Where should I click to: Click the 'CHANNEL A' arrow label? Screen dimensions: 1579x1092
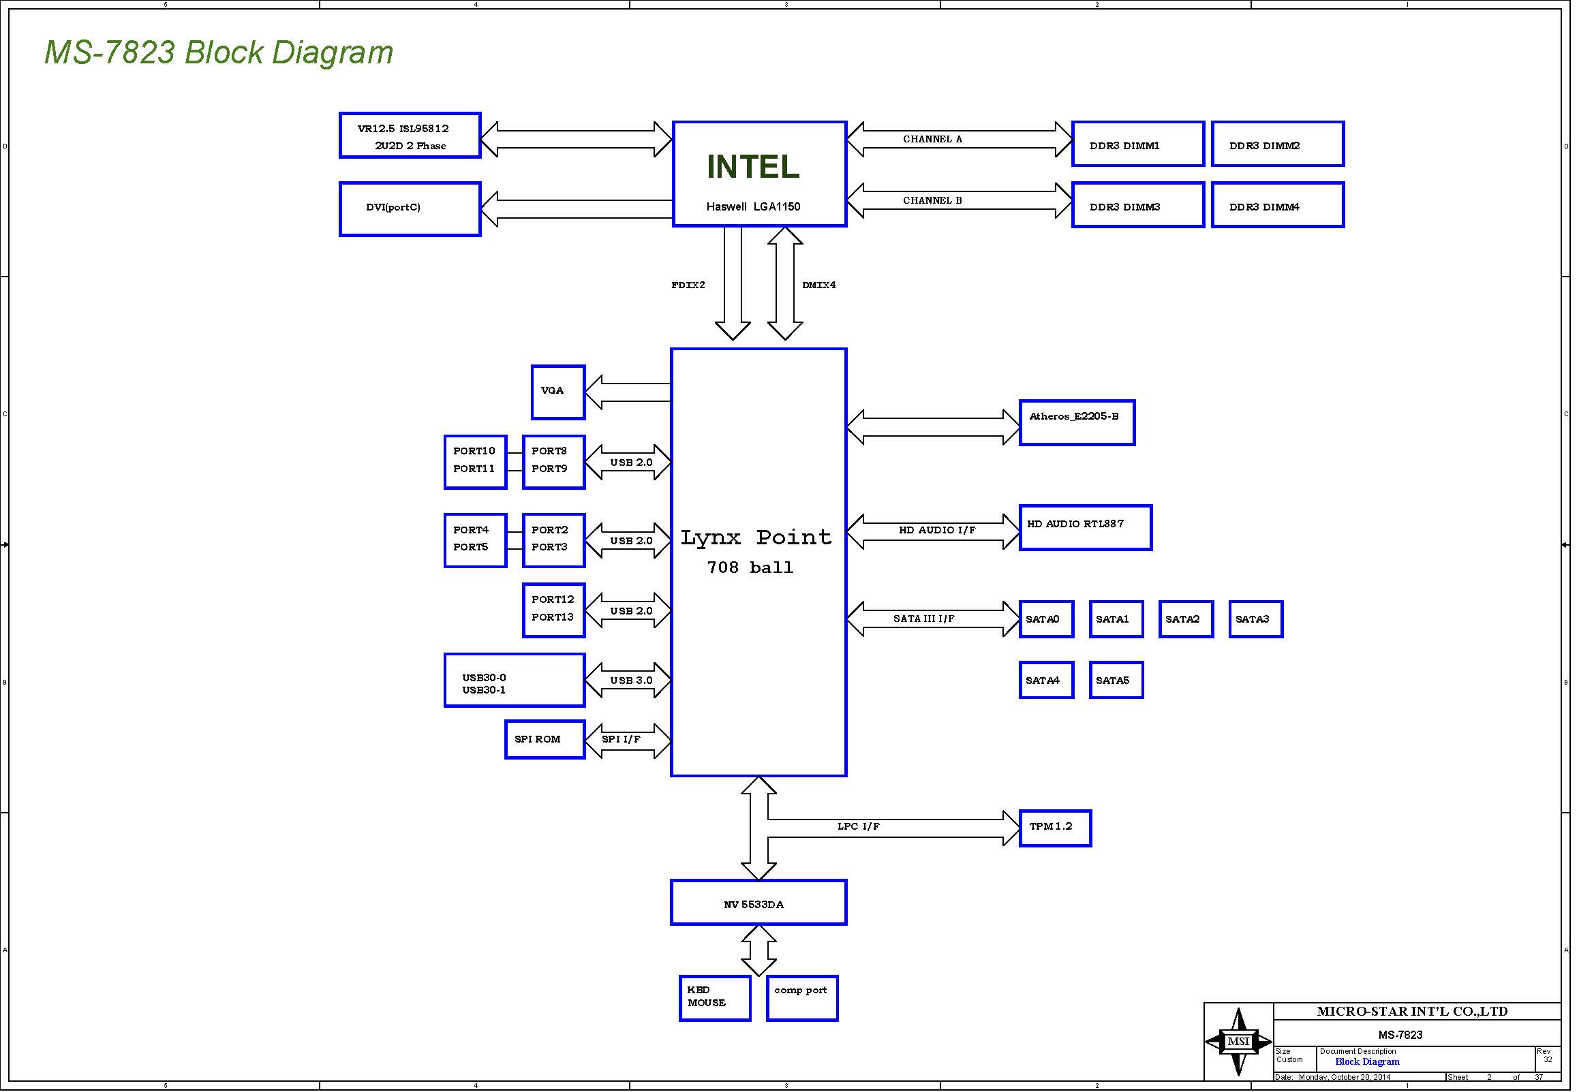932,139
